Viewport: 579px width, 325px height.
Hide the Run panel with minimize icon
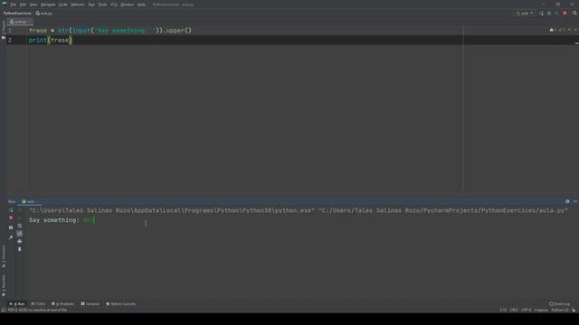[575, 201]
